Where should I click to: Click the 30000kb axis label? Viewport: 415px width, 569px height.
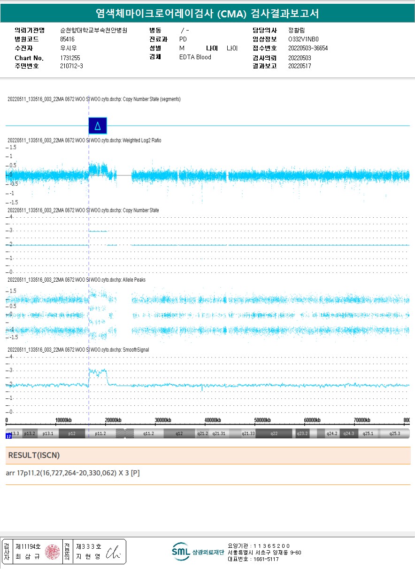click(163, 420)
